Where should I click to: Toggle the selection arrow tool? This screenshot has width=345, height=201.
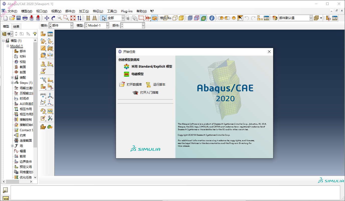pos(104,18)
